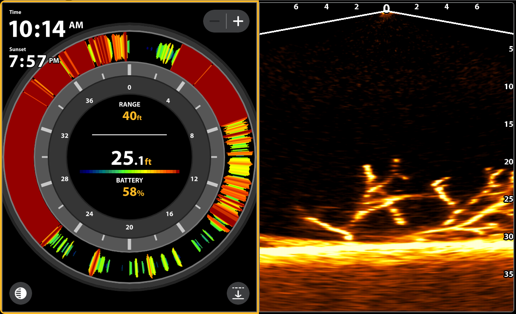Click the rainbow color palette bar
Image resolution: width=516 pixels, height=314 pixels.
(x=130, y=172)
